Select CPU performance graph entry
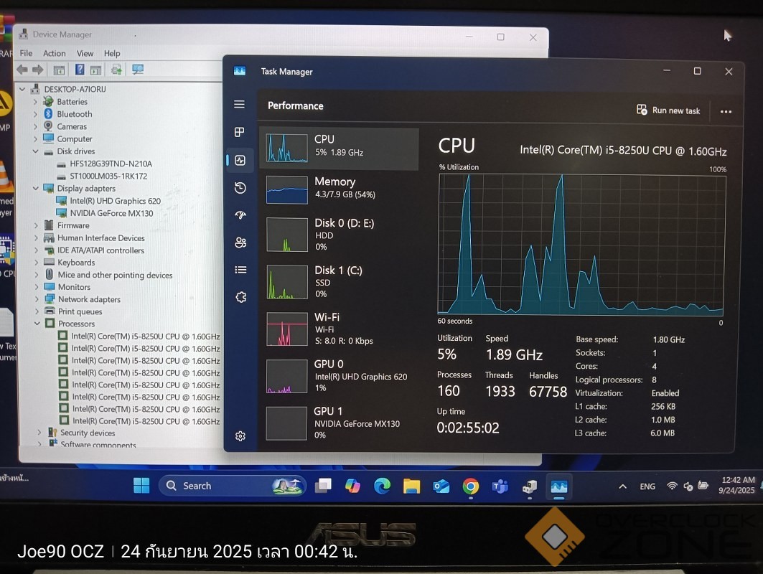 [340, 148]
